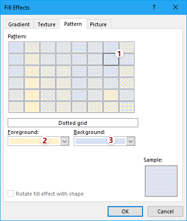This screenshot has width=187, height=221.
Task: Select the large checkerboard pattern swatch
Action: pyautogui.click(x=127, y=83)
